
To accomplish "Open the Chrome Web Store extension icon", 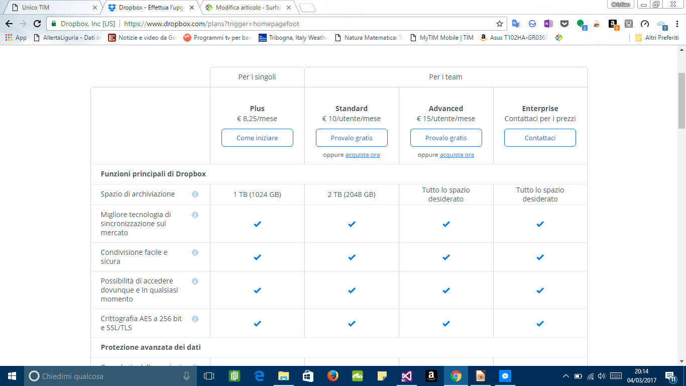I will [597, 24].
